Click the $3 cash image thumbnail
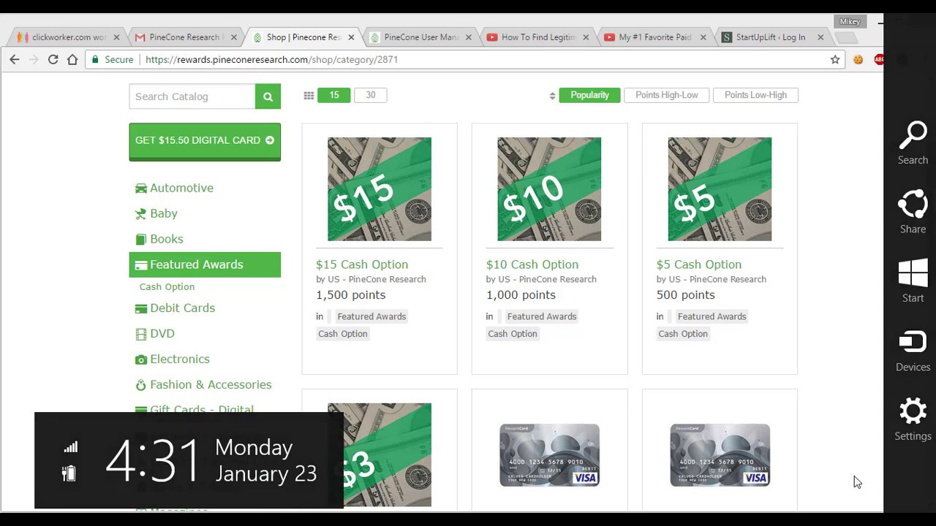 coord(380,455)
